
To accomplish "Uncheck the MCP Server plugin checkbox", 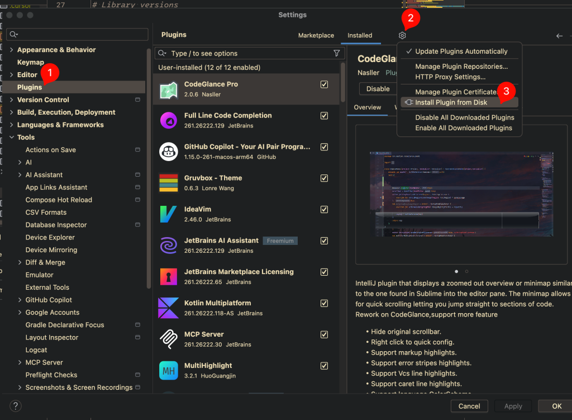I will pyautogui.click(x=324, y=334).
